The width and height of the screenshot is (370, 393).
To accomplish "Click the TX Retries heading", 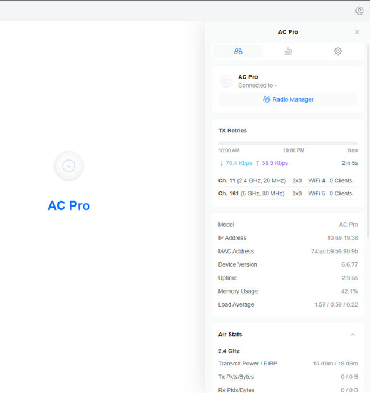I will tap(232, 131).
